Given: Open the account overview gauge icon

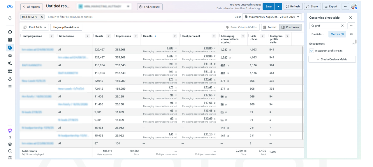Looking at the screenshot, I should pyautogui.click(x=10, y=32).
